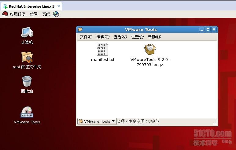
Task: Close the Red Hat Enterprise Linux 5 tab
Action: pos(59,6)
